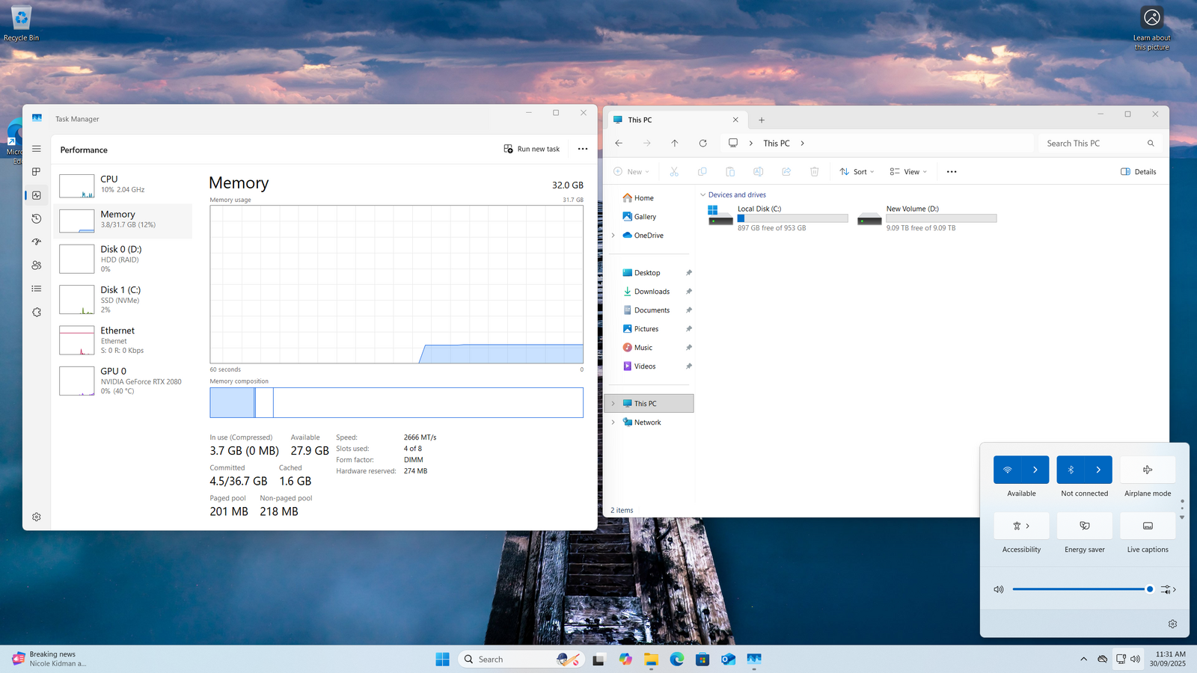The height and width of the screenshot is (673, 1197).
Task: Click the Refresh icon in File Explorer
Action: pos(702,144)
